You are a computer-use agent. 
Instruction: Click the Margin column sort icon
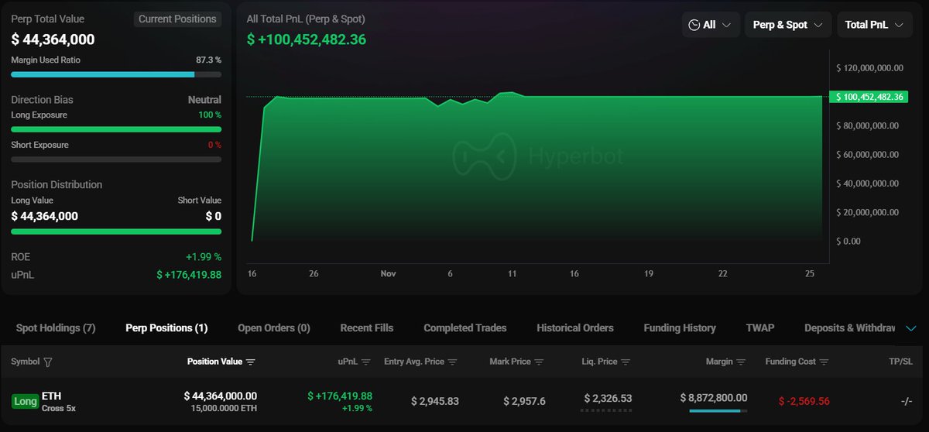click(741, 362)
